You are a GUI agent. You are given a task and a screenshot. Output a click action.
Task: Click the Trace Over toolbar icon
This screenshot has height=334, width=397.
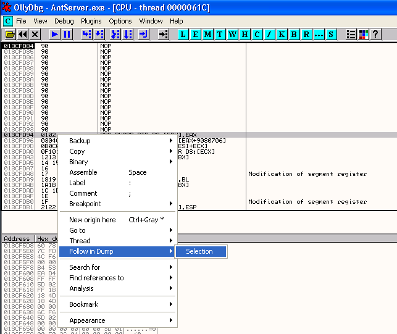tap(128, 35)
